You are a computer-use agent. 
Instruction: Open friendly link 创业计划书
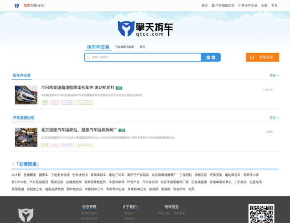coord(80,175)
